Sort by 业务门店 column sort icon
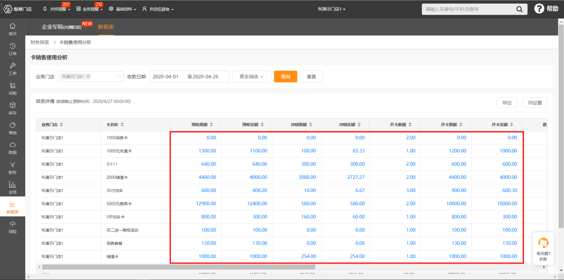Image resolution: width=564 pixels, height=280 pixels. [x=61, y=125]
